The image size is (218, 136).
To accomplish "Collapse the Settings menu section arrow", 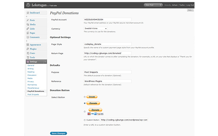I will tap(45, 62).
